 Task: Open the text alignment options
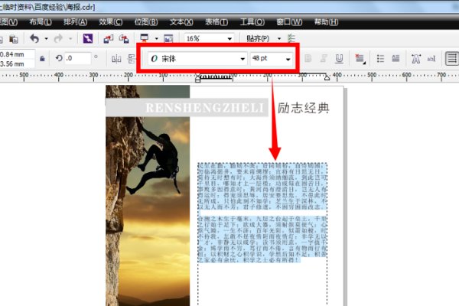click(360, 59)
